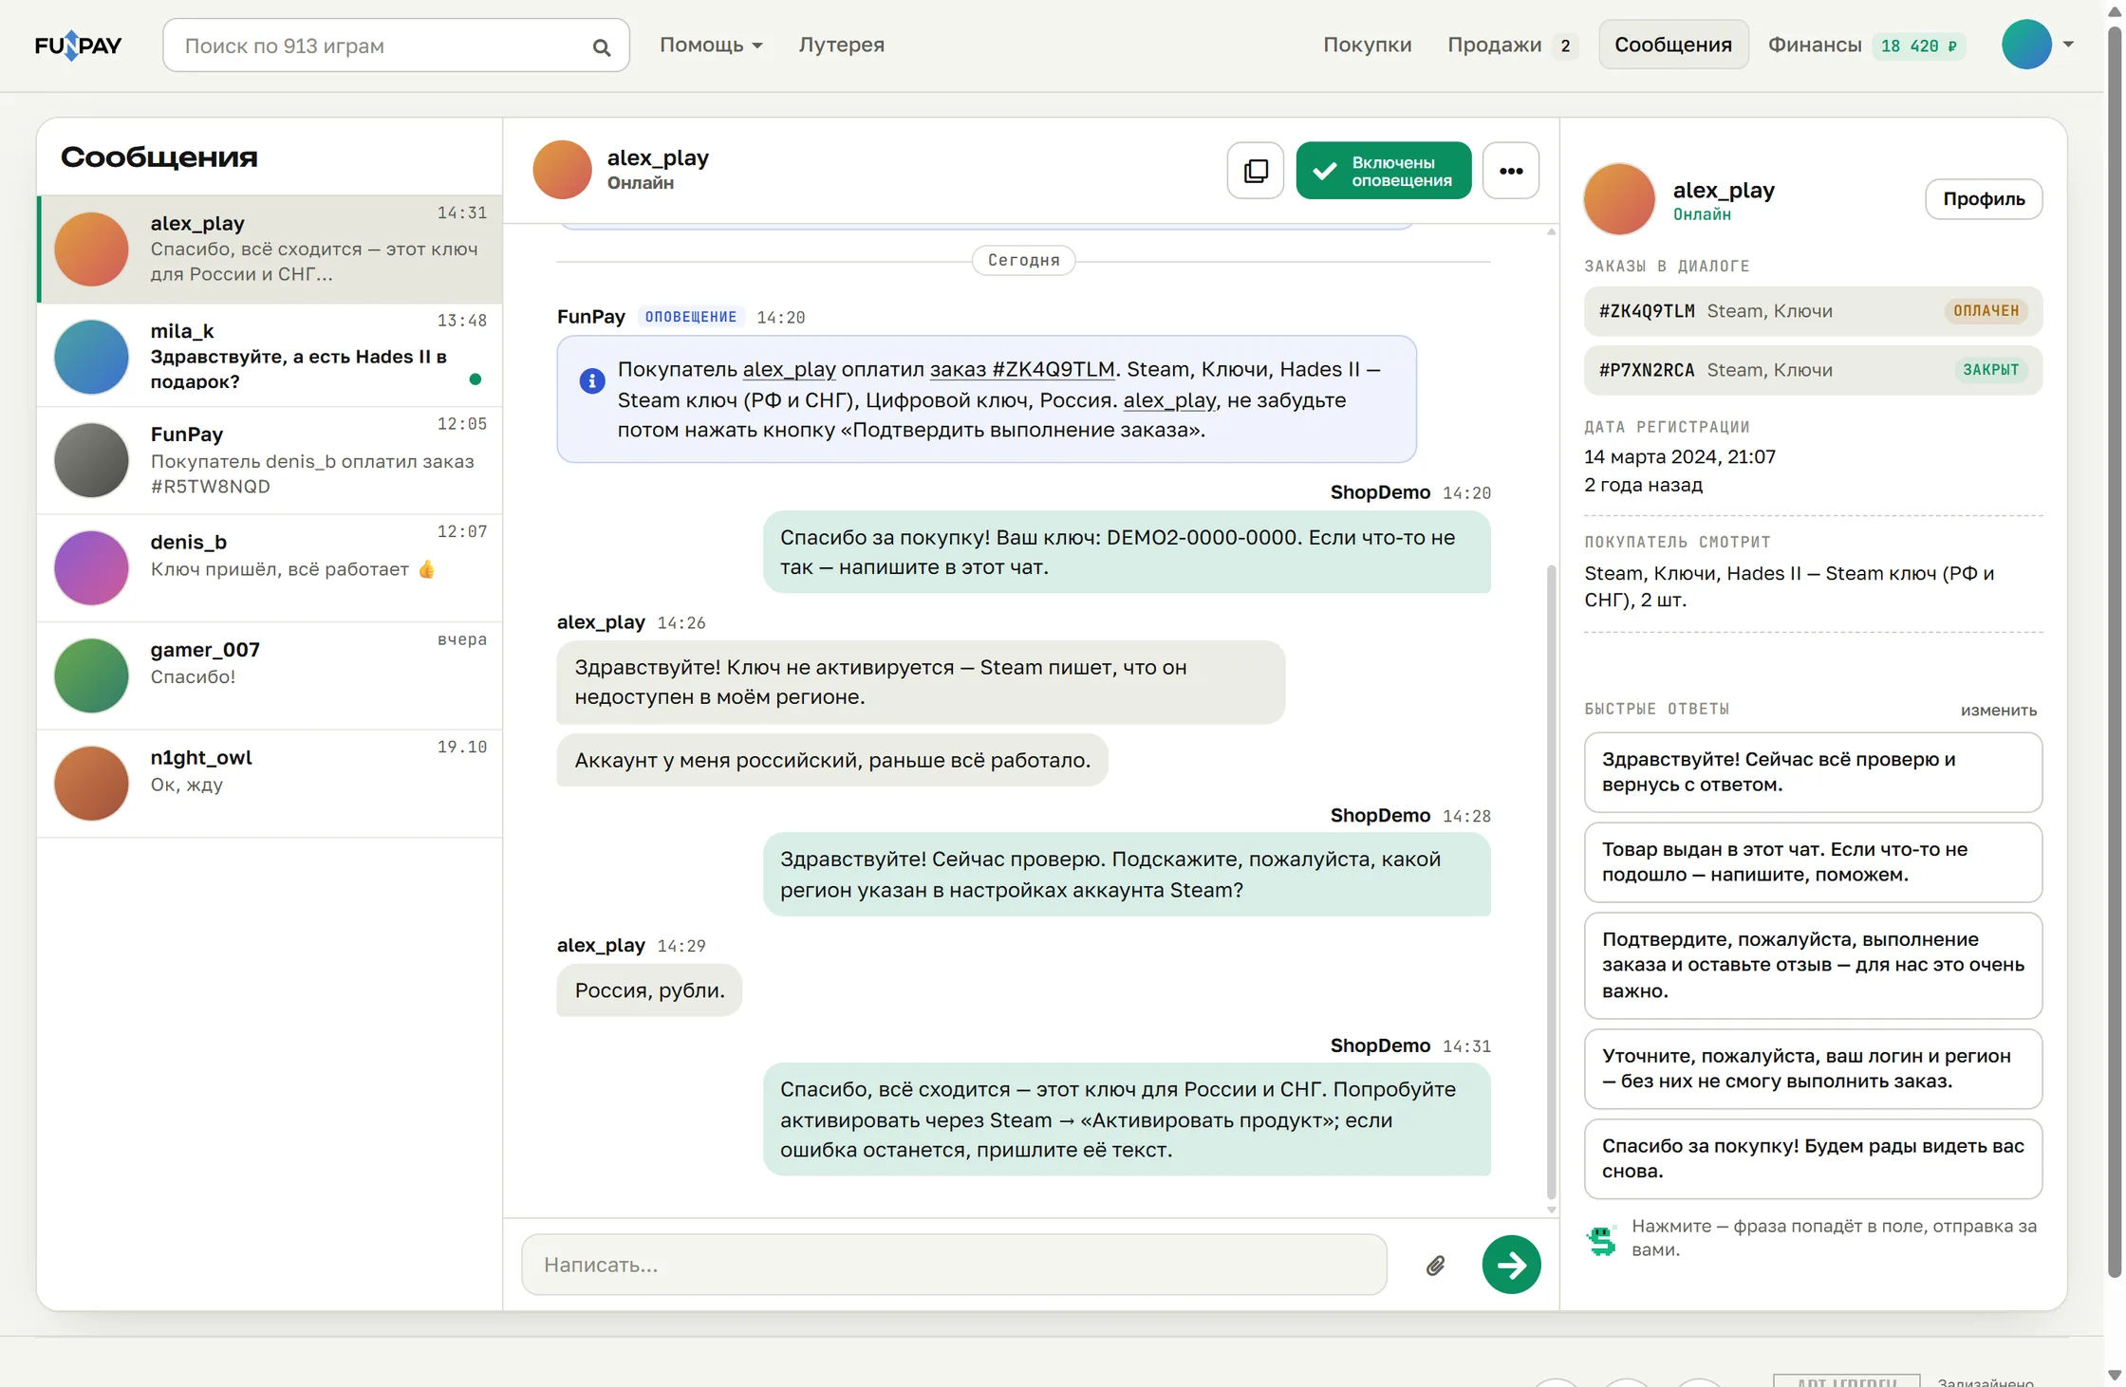Open the FunPay logo home link
The image size is (2126, 1387).
[x=78, y=46]
